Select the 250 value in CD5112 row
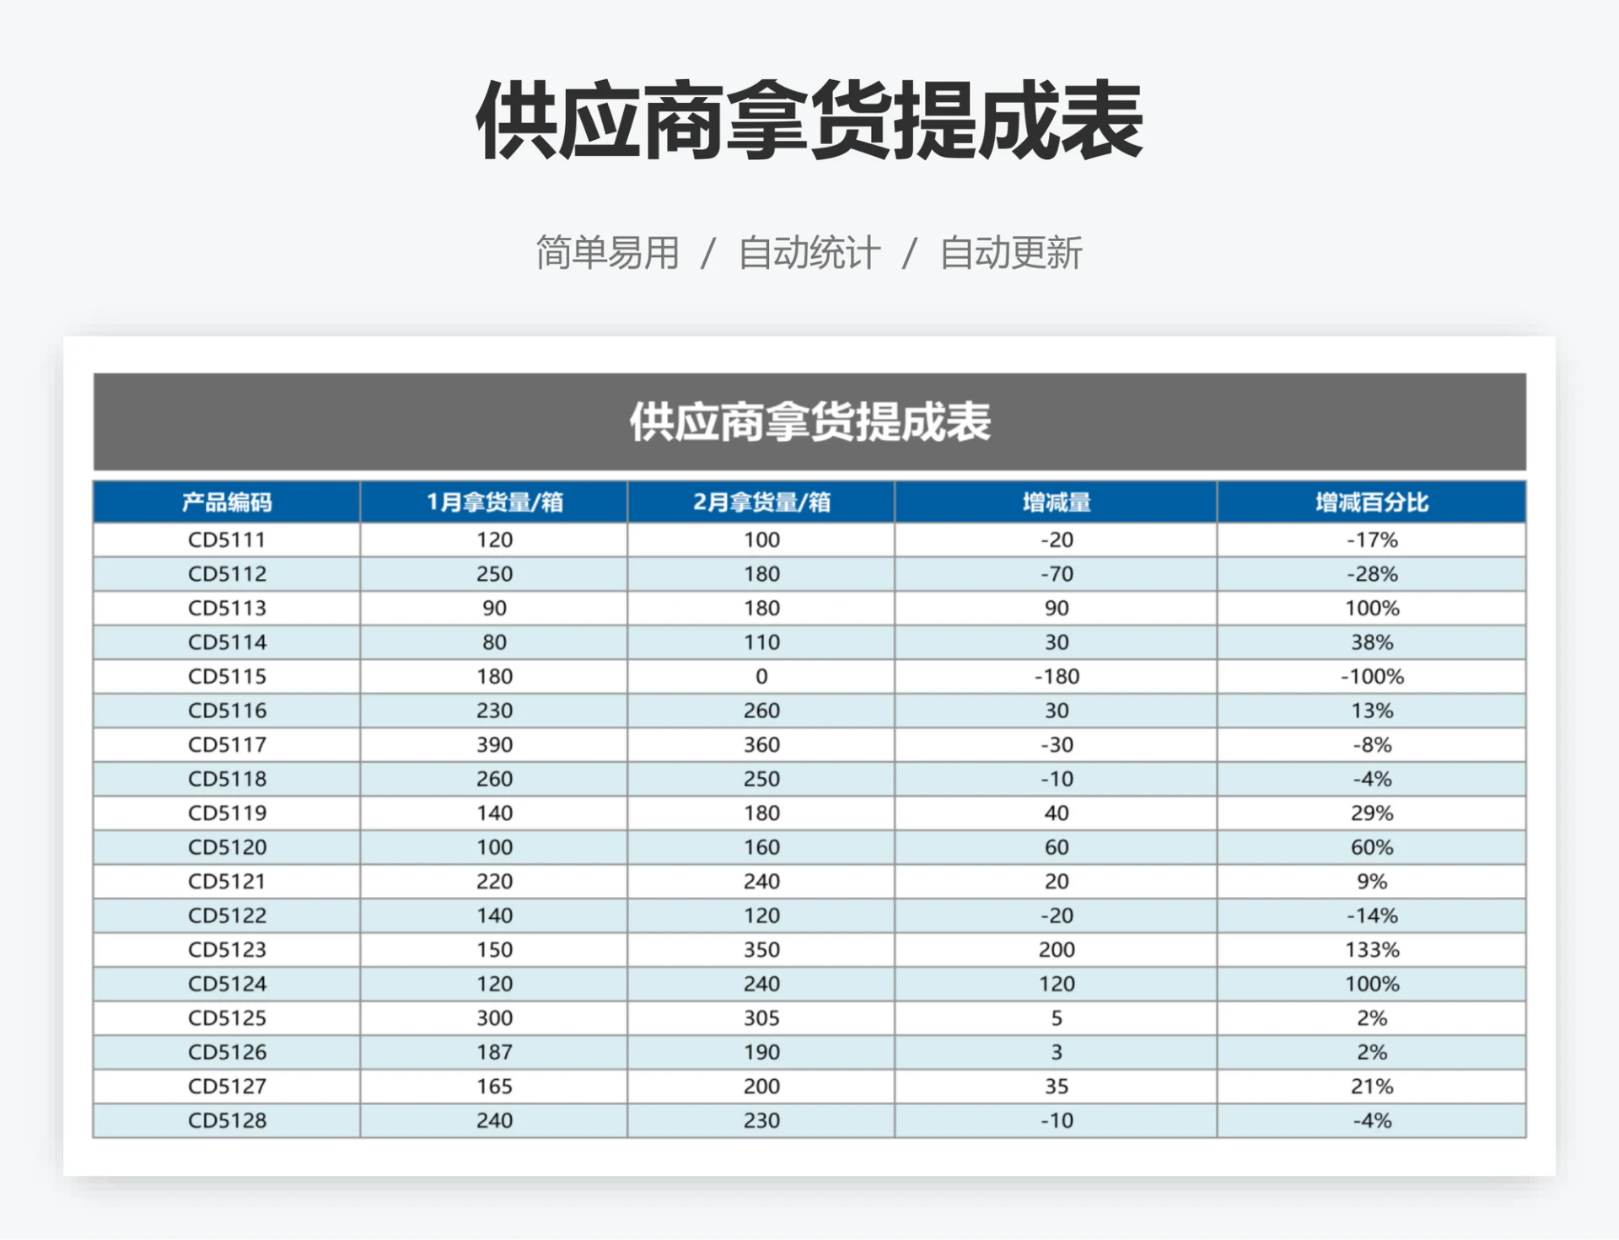Image resolution: width=1619 pixels, height=1240 pixels. point(492,573)
